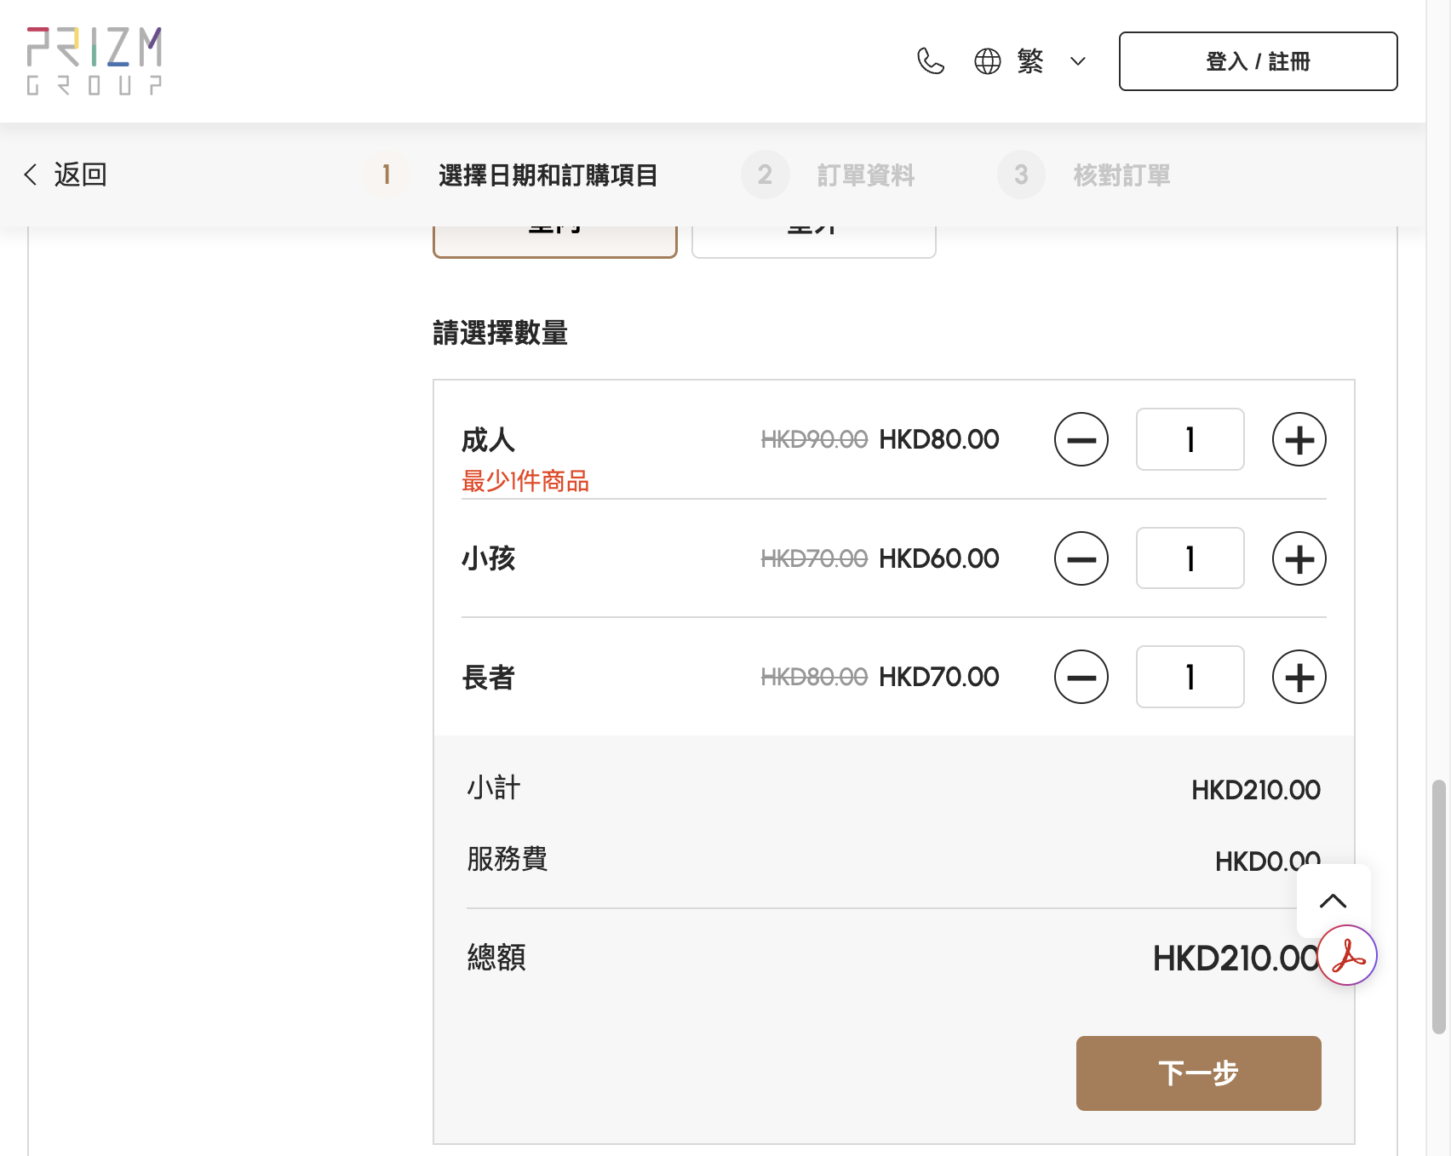Click the 最少1件商品 warning text
Viewport: 1451px width, 1156px height.
(525, 481)
